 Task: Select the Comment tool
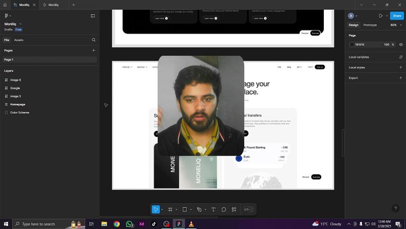(x=224, y=209)
